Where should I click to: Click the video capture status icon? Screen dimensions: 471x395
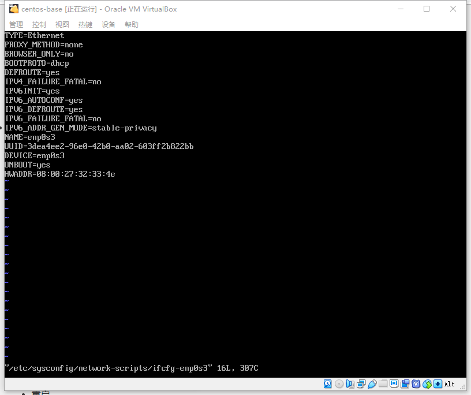click(x=405, y=383)
